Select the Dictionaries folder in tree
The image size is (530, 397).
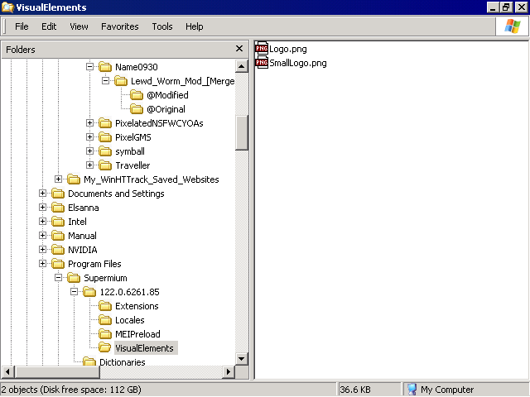pyautogui.click(x=123, y=362)
